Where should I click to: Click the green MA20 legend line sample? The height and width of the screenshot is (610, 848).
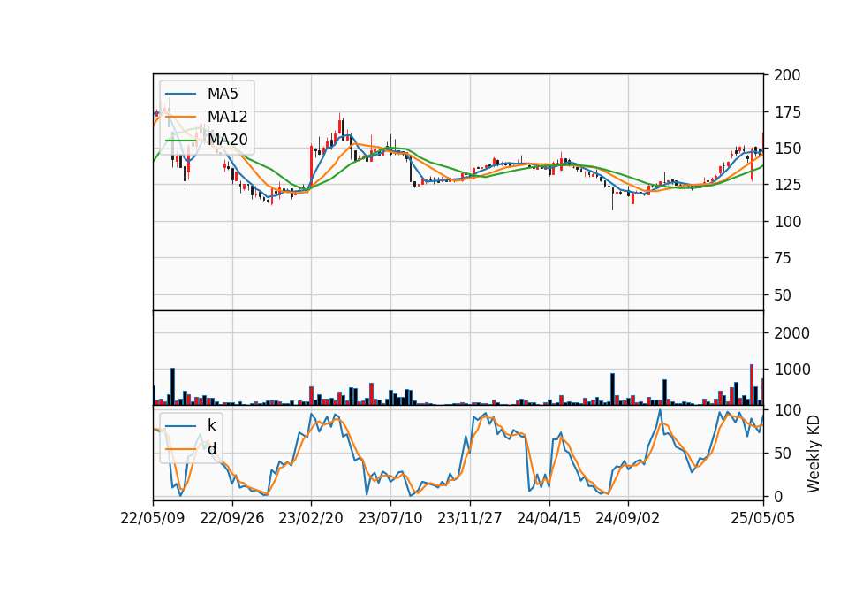[180, 140]
